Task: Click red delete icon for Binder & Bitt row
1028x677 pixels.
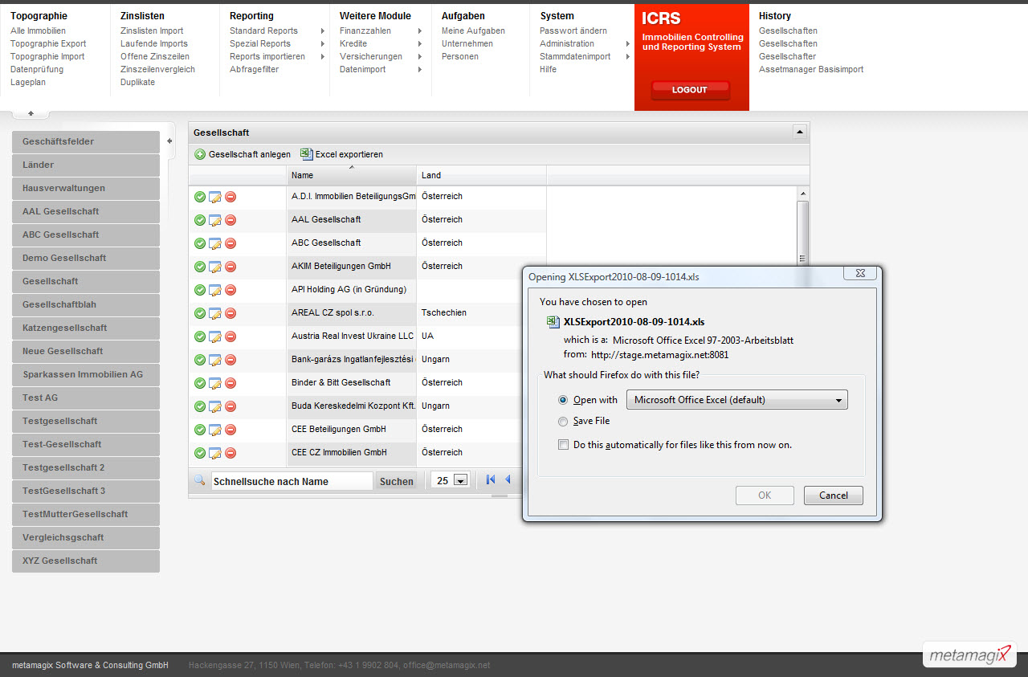Action: tap(230, 383)
